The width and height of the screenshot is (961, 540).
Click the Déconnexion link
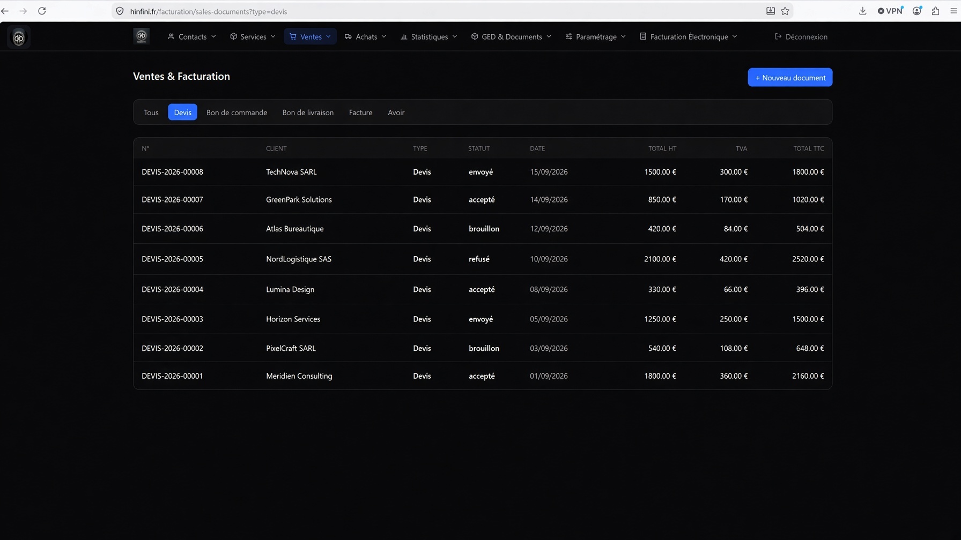(801, 36)
